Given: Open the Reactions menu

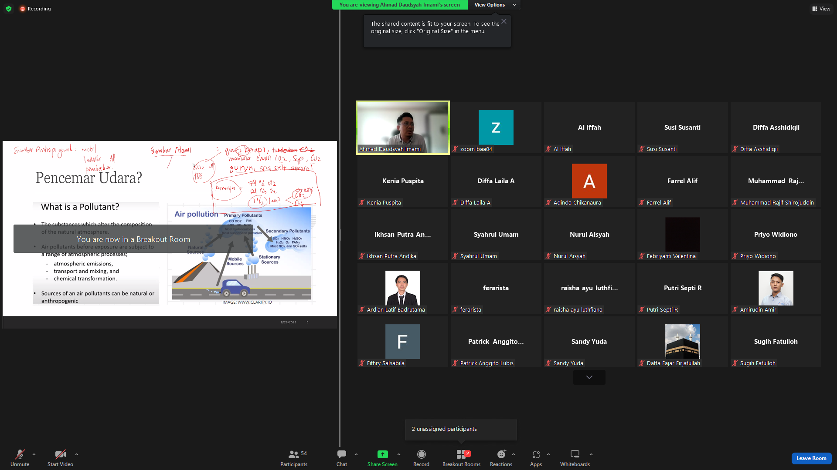Looking at the screenshot, I should (501, 458).
